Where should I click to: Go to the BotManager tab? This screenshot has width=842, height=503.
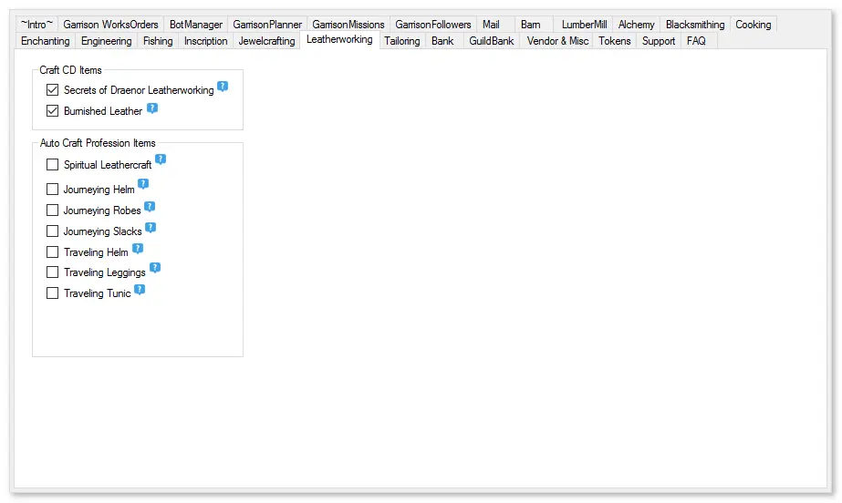click(x=196, y=24)
